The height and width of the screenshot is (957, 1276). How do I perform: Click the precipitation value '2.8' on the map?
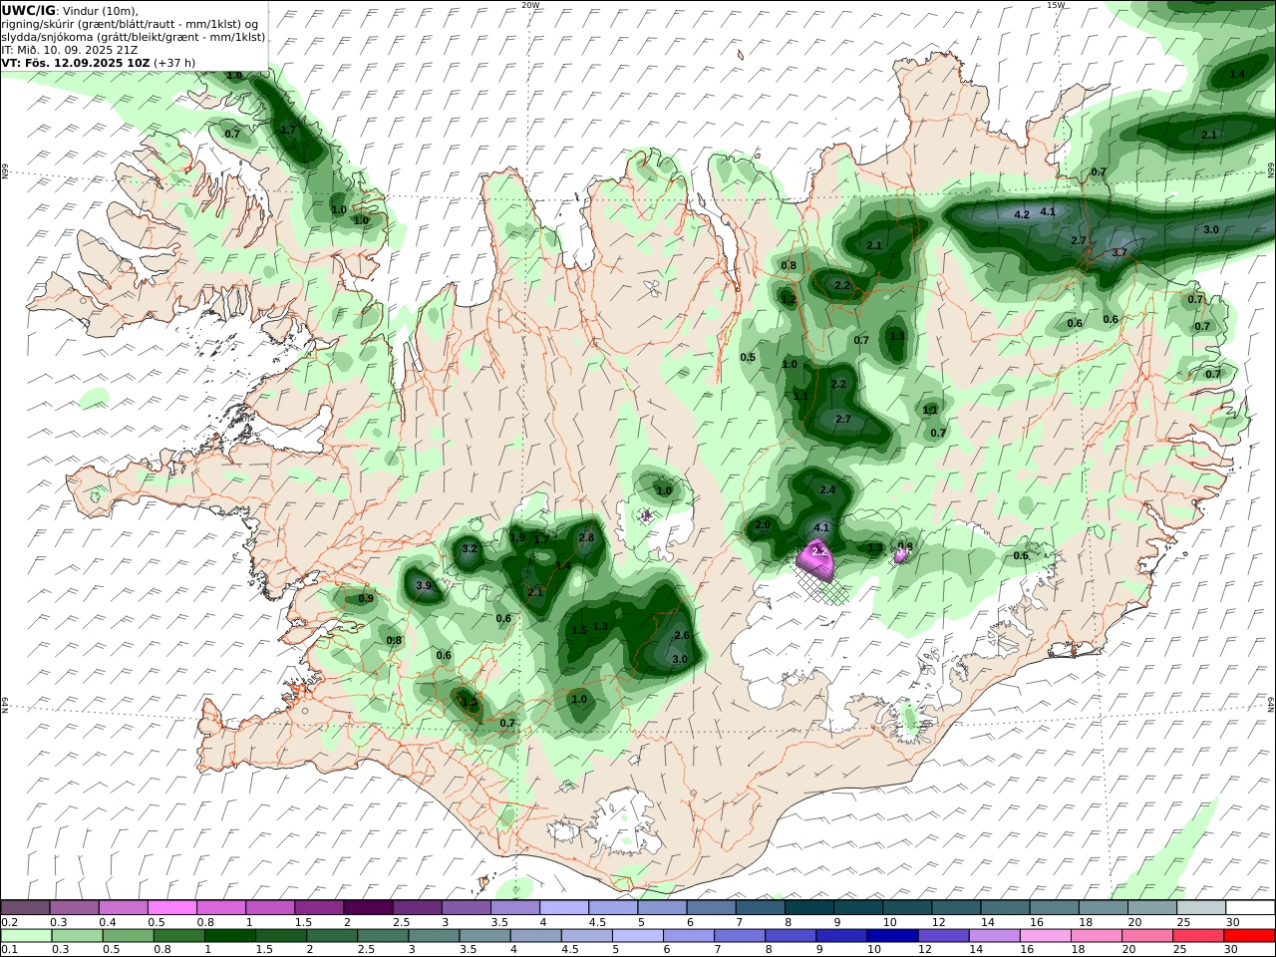586,537
